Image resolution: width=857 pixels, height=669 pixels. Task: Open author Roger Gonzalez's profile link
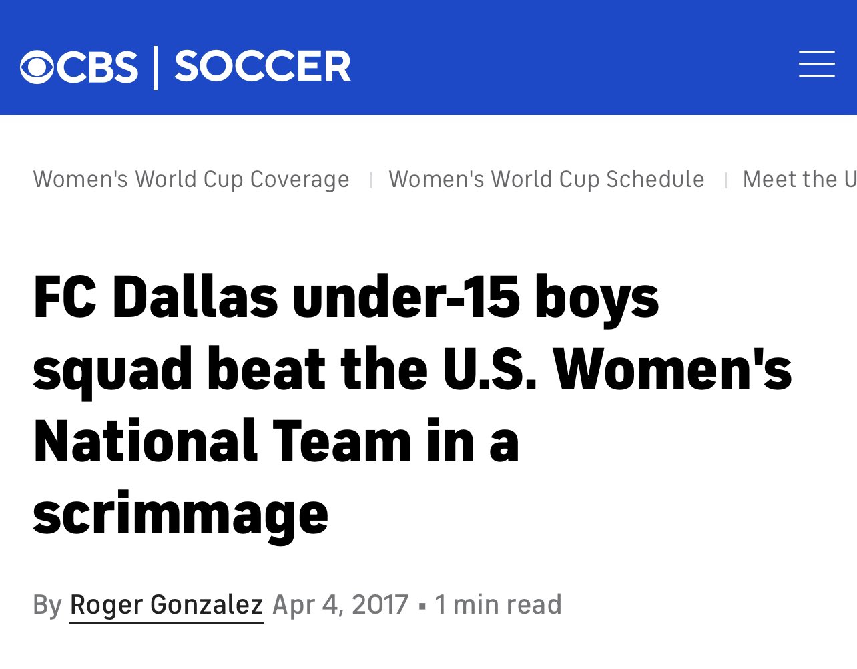[x=167, y=605]
